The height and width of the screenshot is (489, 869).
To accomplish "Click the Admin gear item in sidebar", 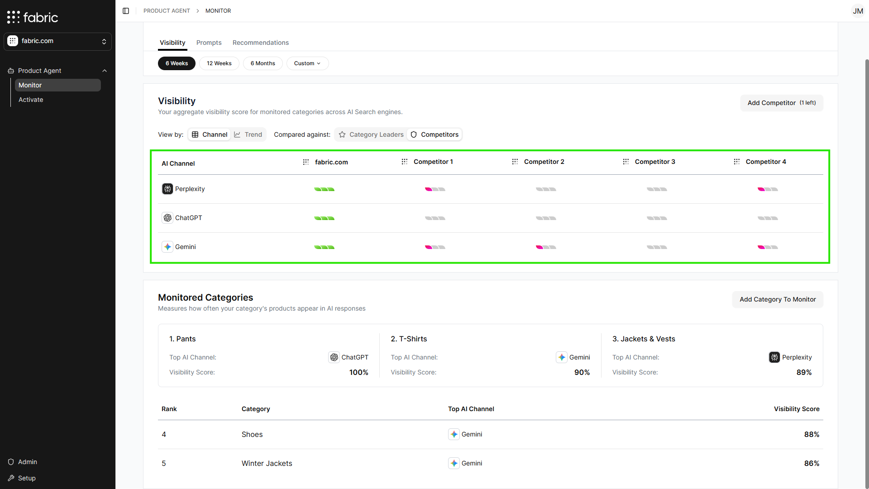I will coord(22,461).
